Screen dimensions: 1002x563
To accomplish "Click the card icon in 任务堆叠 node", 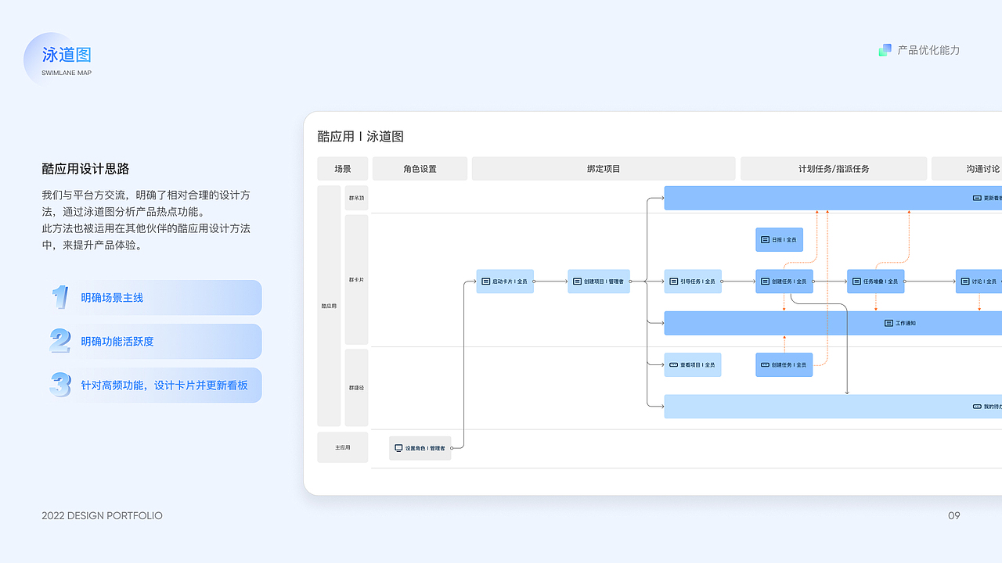I will pos(856,281).
